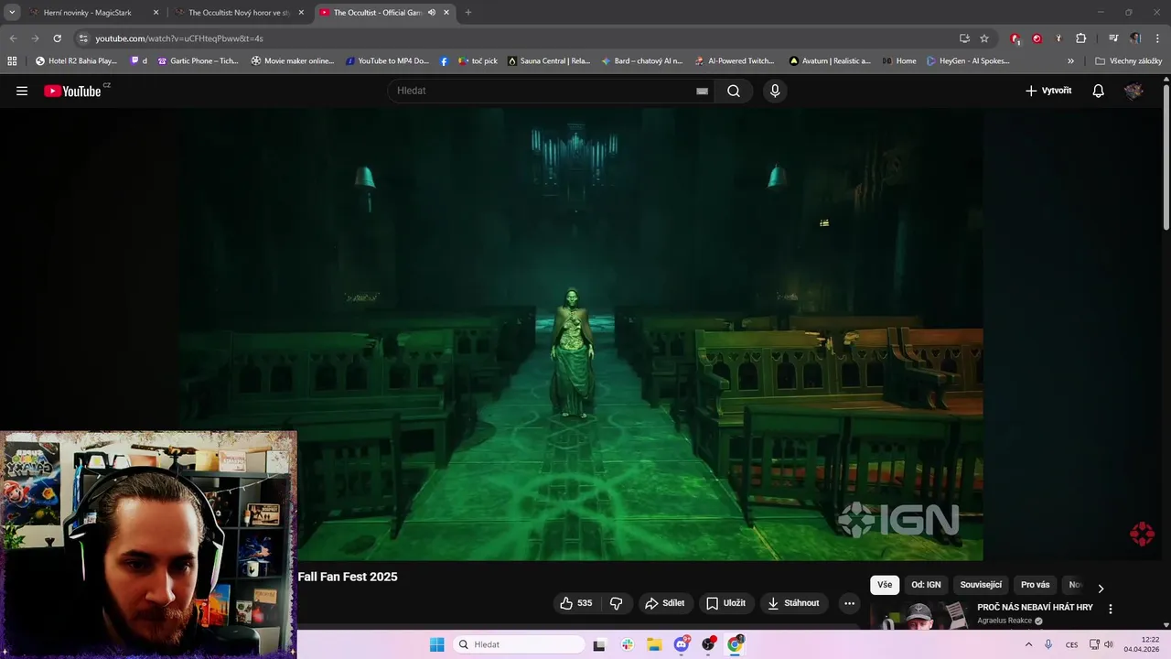The height and width of the screenshot is (659, 1171).
Task: Click the page vertical scrollbar thumb
Action: (x=1166, y=156)
